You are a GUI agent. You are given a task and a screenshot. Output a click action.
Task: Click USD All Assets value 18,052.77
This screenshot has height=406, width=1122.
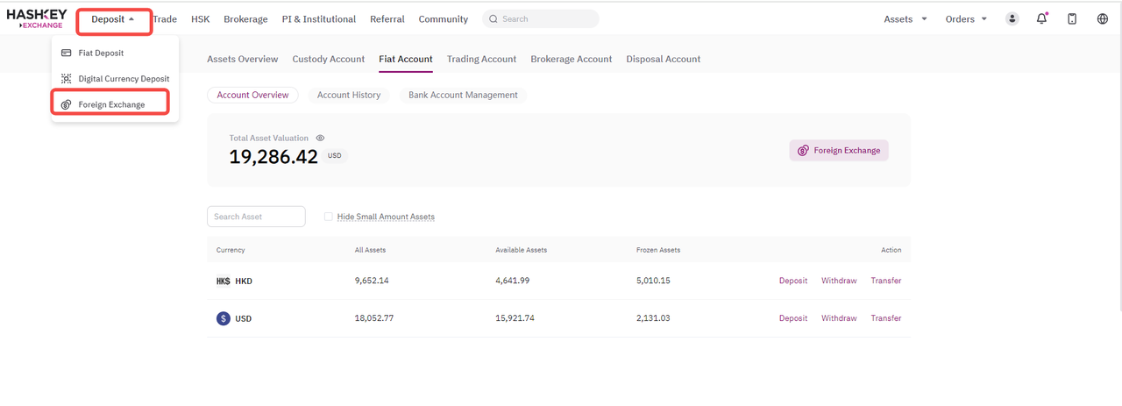pyautogui.click(x=374, y=318)
